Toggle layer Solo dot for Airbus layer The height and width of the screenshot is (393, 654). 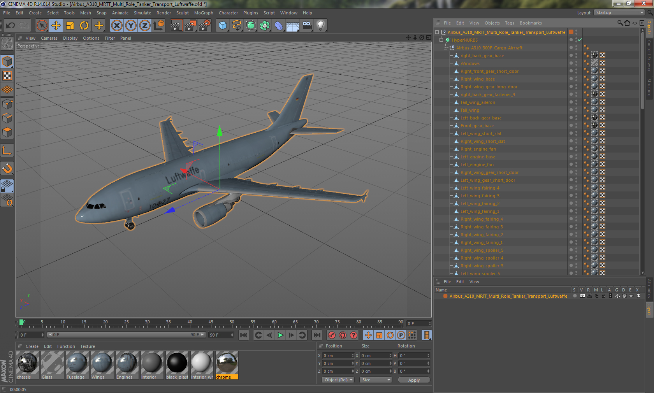pyautogui.click(x=575, y=296)
